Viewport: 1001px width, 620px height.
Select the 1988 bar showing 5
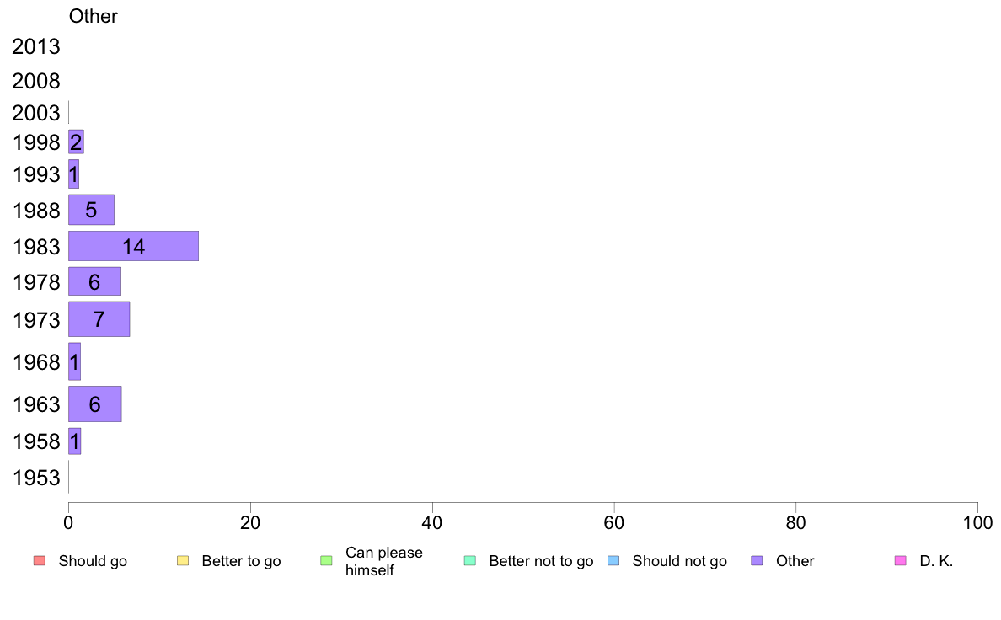[91, 210]
